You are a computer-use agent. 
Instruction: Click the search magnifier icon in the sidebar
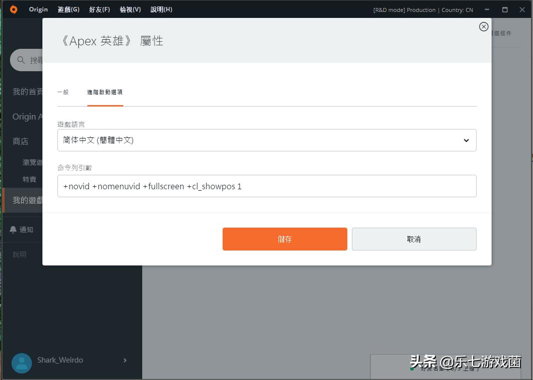(20, 60)
